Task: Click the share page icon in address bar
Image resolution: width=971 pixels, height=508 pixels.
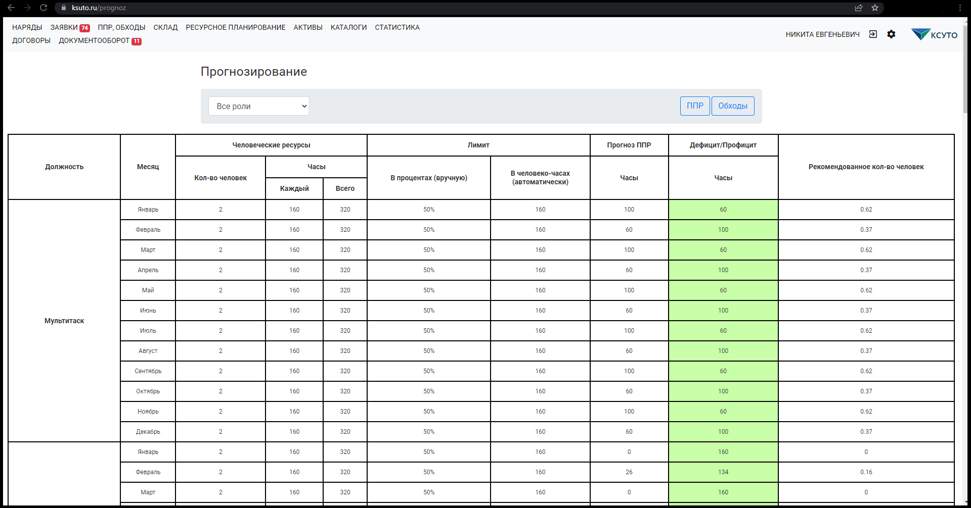Action: pyautogui.click(x=858, y=8)
